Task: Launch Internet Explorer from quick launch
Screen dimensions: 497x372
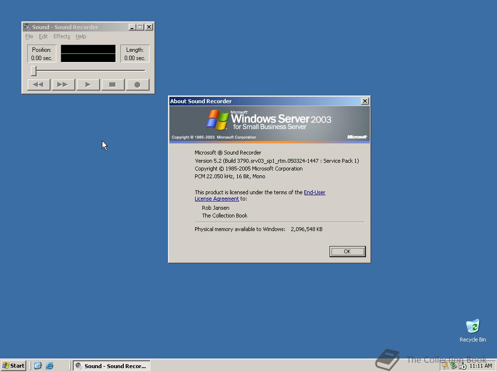Action: point(50,366)
